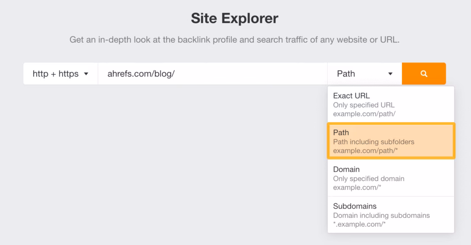Click the "Site Explorer" heading
Image resolution: width=471 pixels, height=245 pixels.
pyautogui.click(x=235, y=19)
